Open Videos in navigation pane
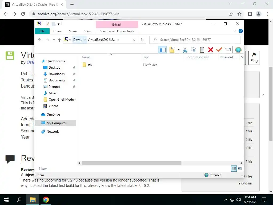Viewport: 273px width, 205px height. (53, 106)
